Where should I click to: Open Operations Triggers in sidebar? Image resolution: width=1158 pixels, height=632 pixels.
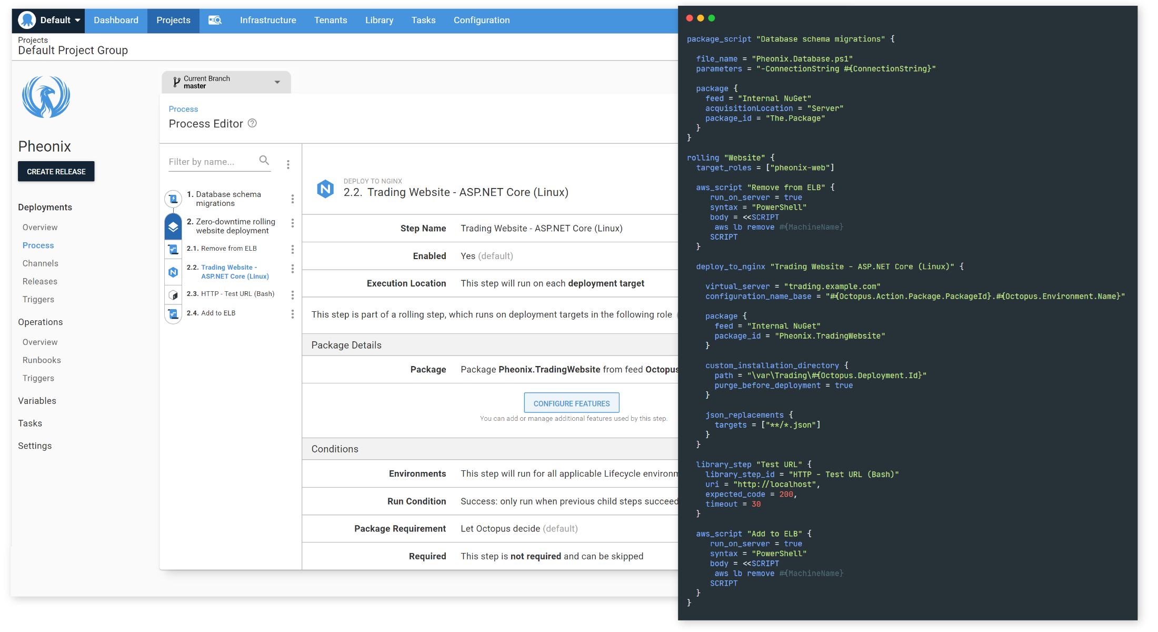coord(38,378)
